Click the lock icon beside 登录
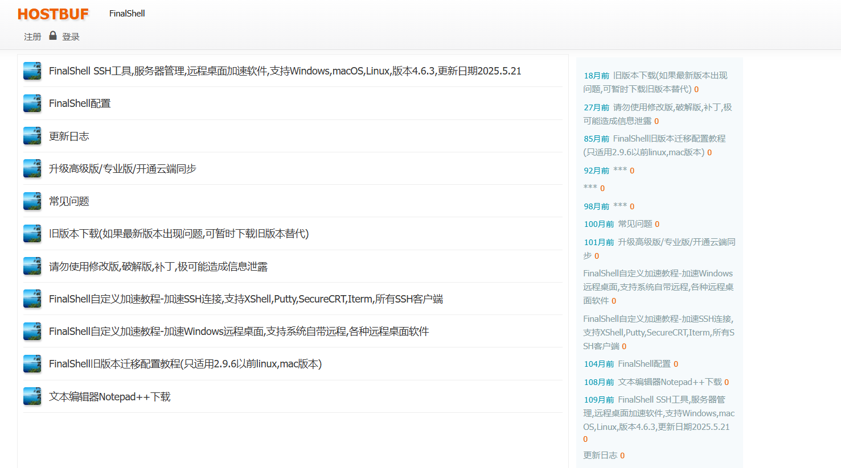Image resolution: width=841 pixels, height=468 pixels. (53, 35)
